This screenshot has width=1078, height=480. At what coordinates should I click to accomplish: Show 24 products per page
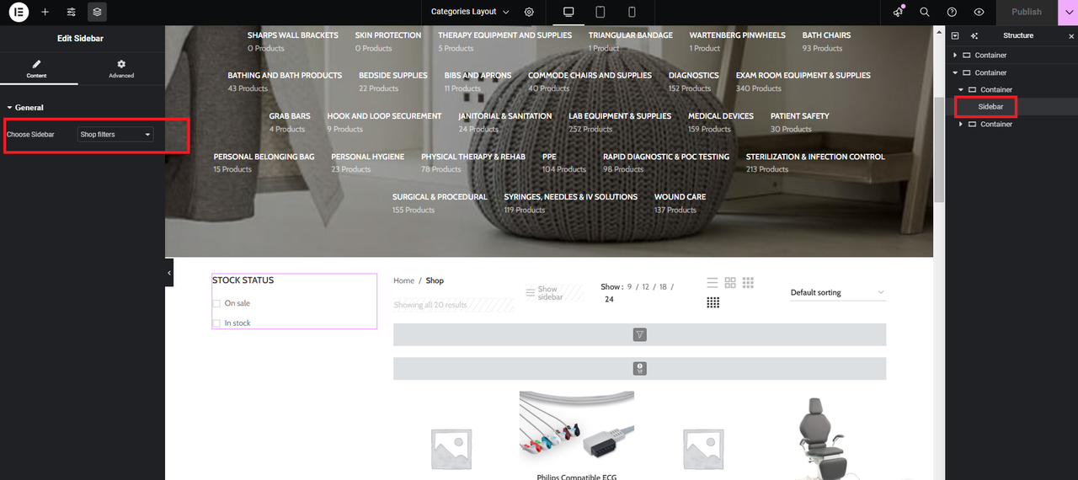tap(609, 299)
